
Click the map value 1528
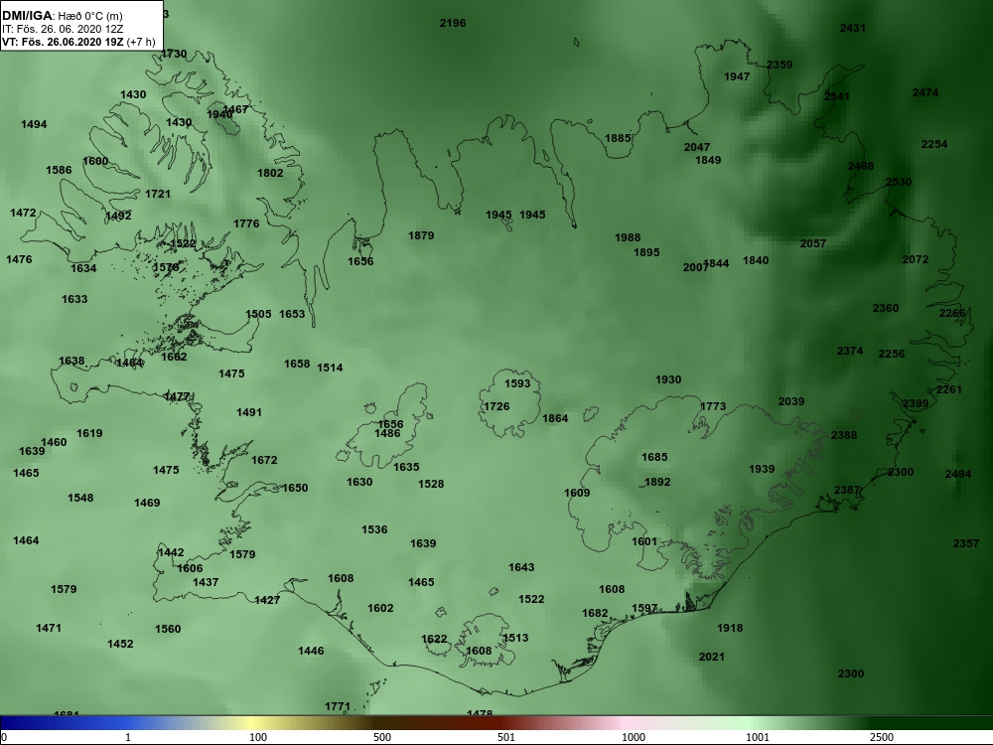(x=431, y=484)
